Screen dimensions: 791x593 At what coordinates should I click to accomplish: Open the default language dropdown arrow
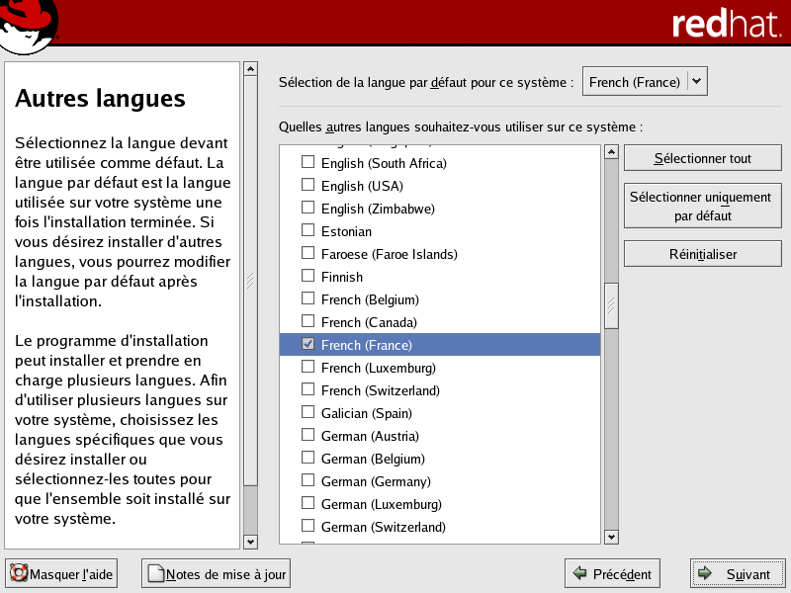tap(698, 82)
